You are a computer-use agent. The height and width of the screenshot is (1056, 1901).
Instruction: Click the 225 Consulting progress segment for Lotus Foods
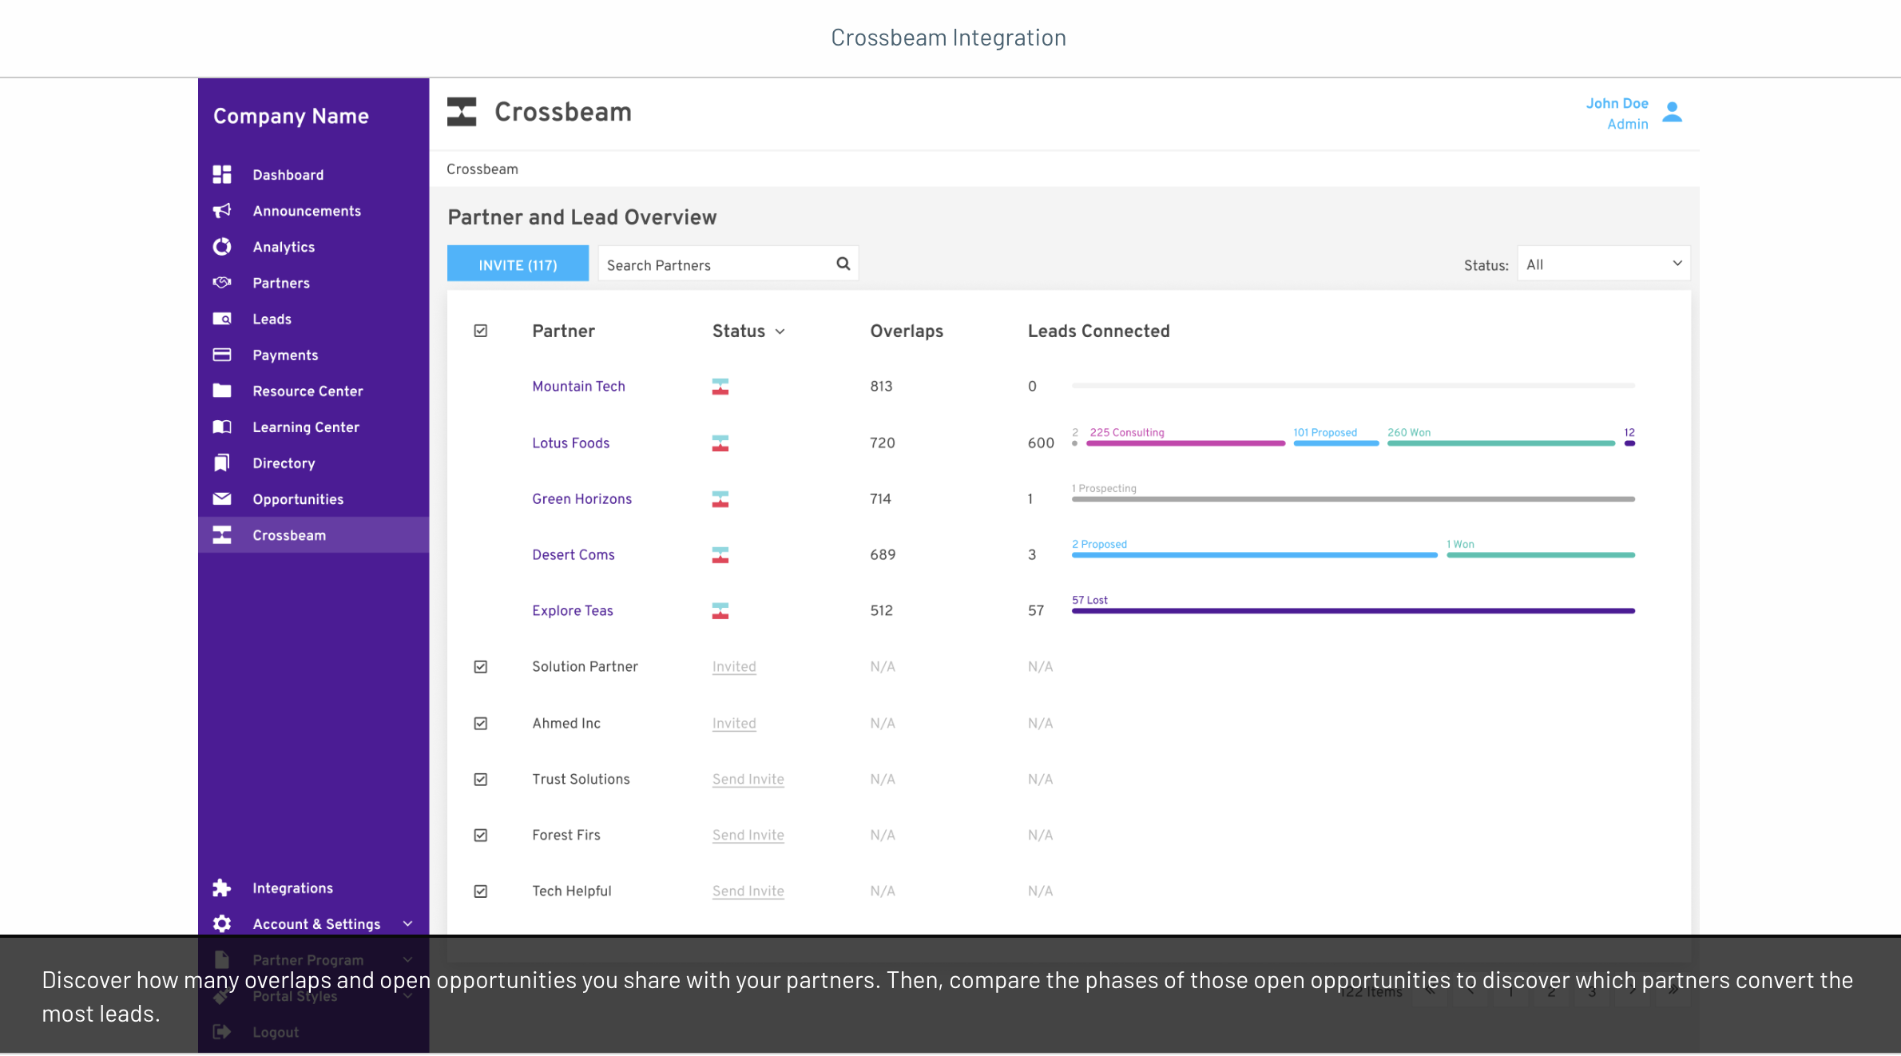(1185, 443)
